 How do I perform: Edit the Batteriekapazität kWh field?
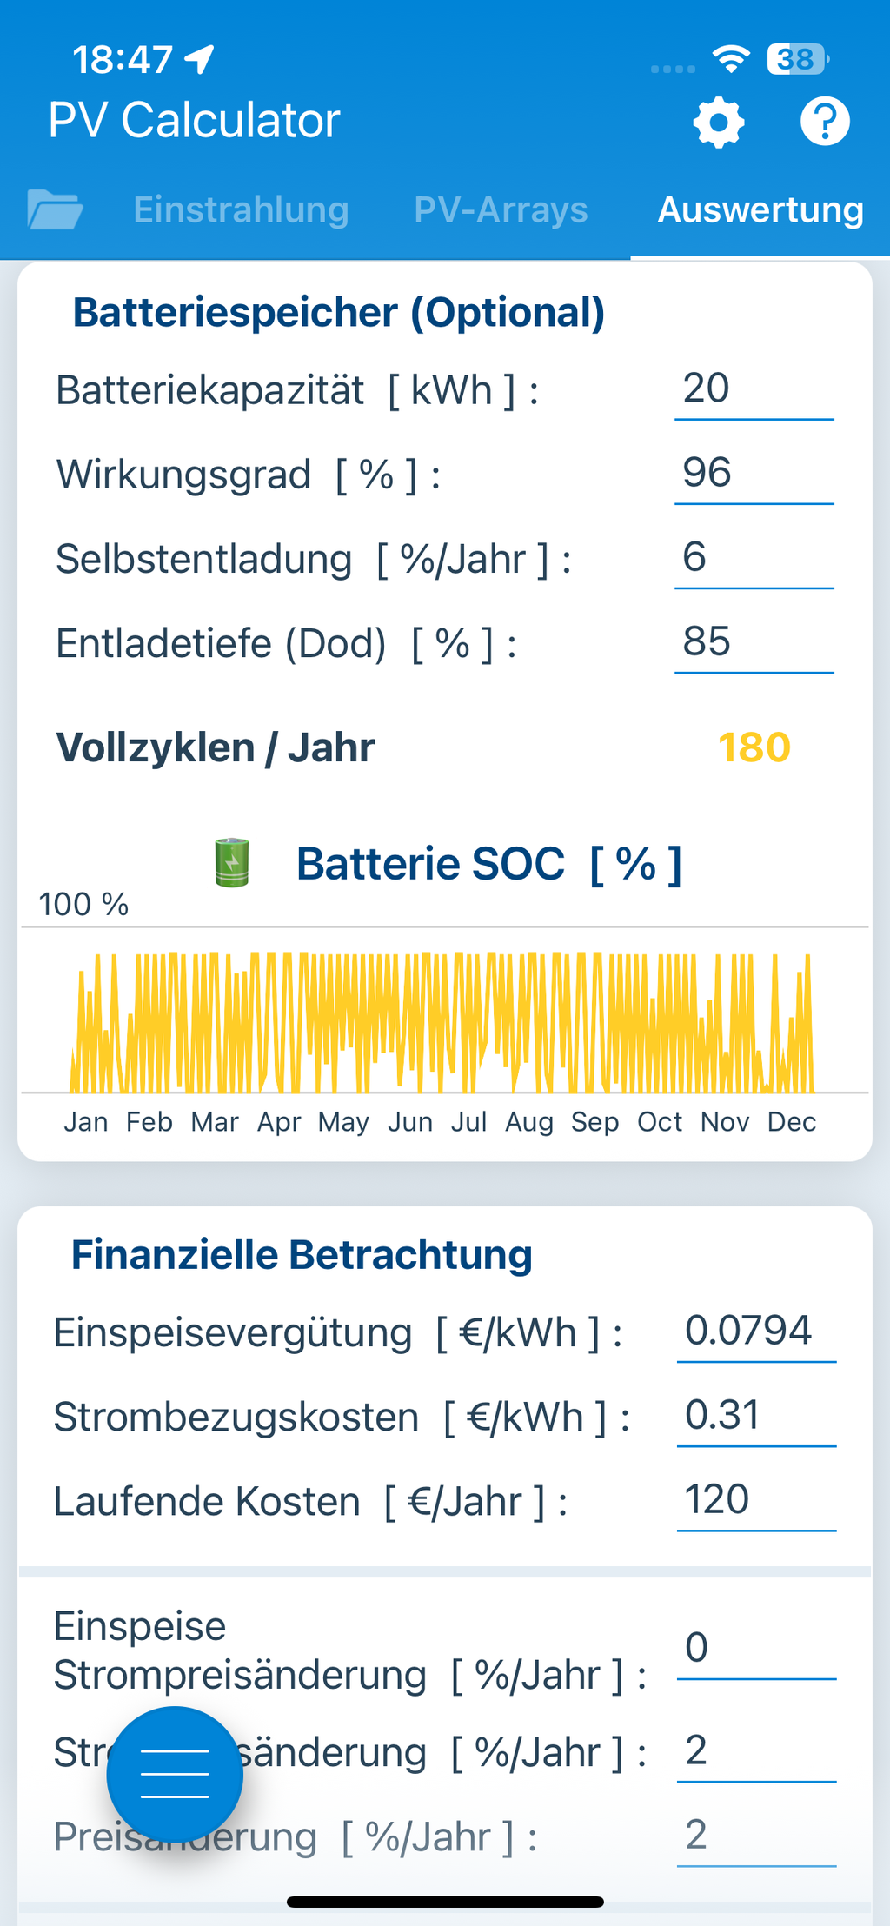tap(754, 389)
